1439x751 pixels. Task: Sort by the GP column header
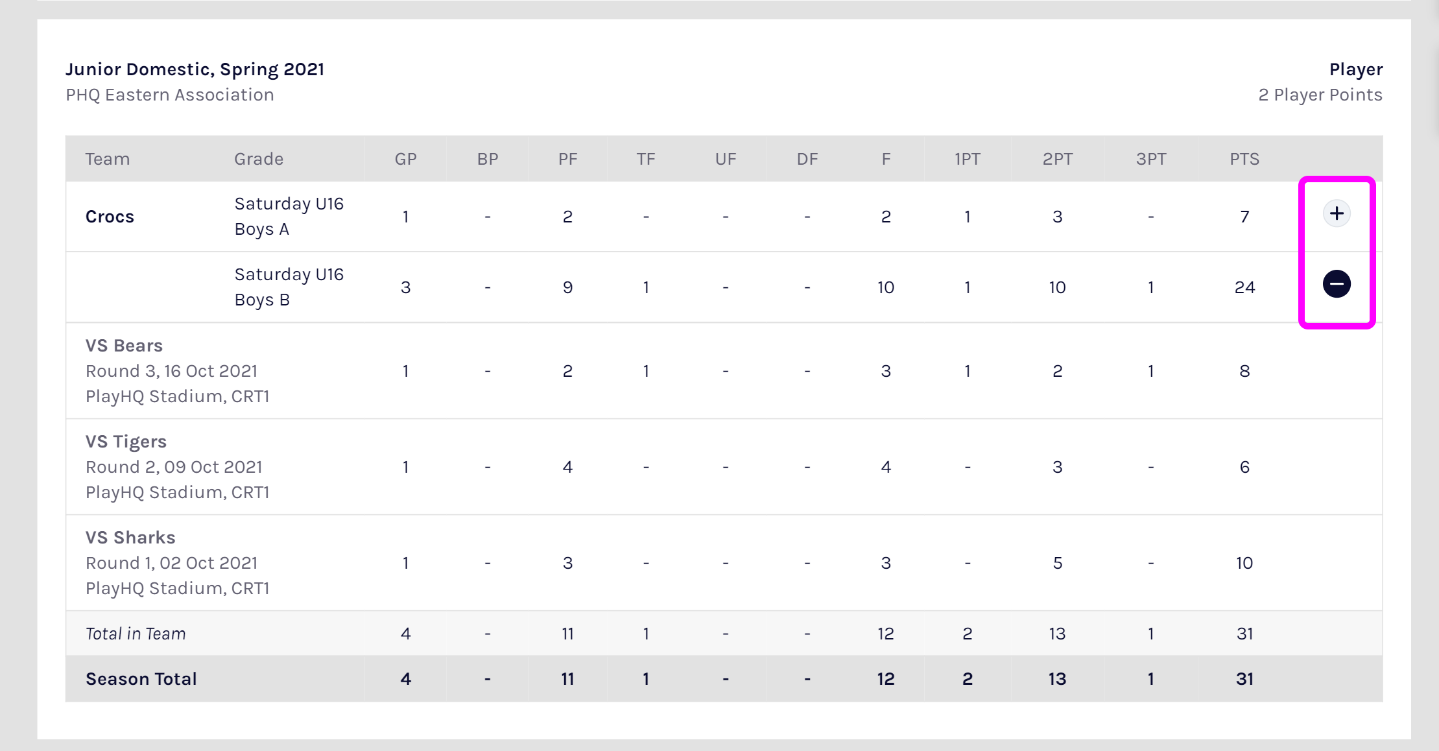tap(405, 158)
